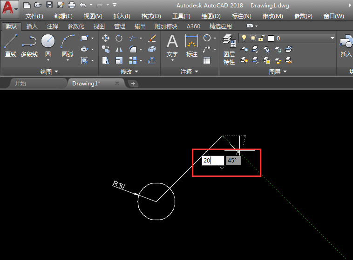Click the Hatch fill icon
This screenshot has width=353, height=260.
pos(84,60)
